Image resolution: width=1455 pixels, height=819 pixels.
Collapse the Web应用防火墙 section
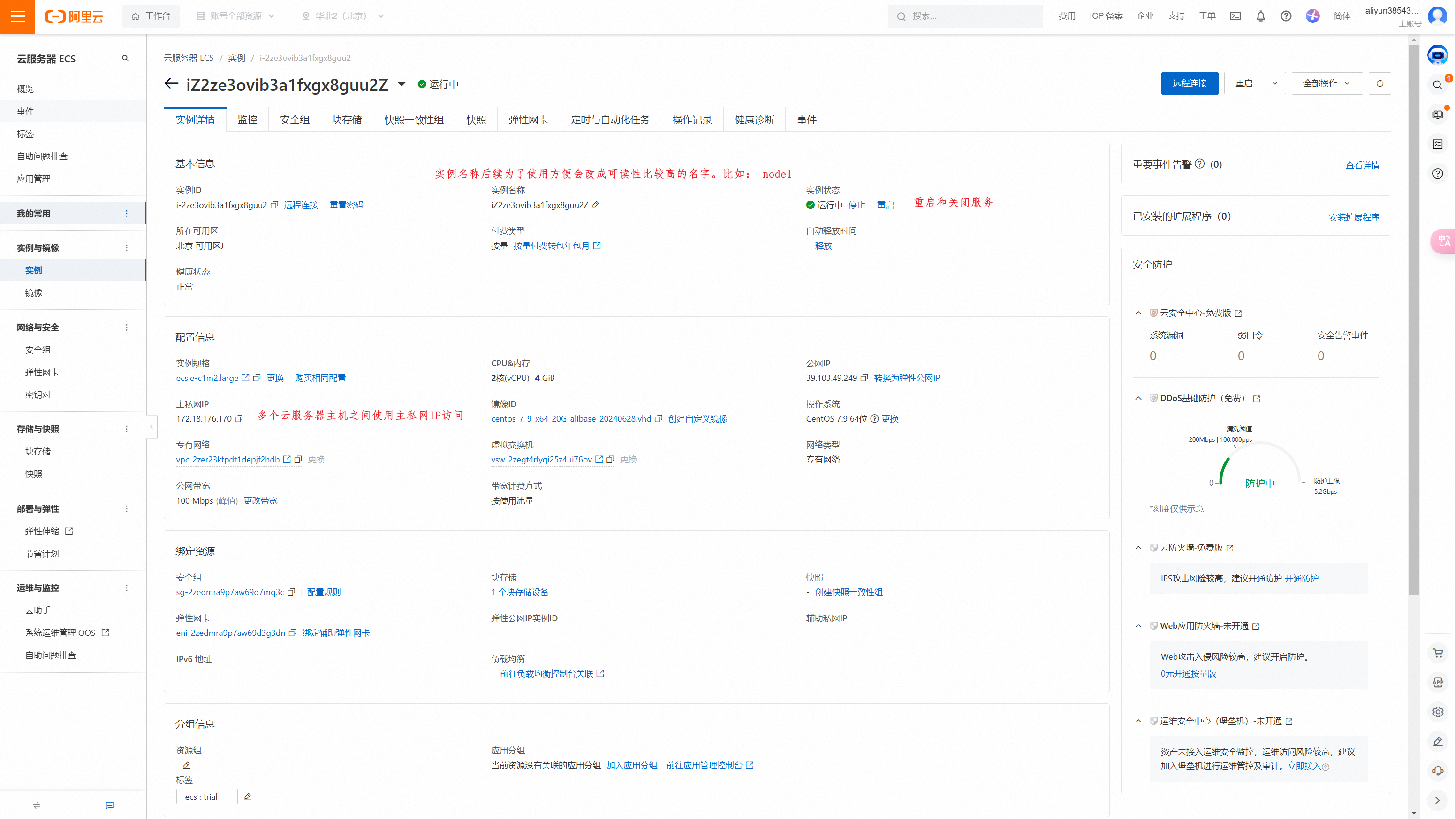coord(1138,626)
